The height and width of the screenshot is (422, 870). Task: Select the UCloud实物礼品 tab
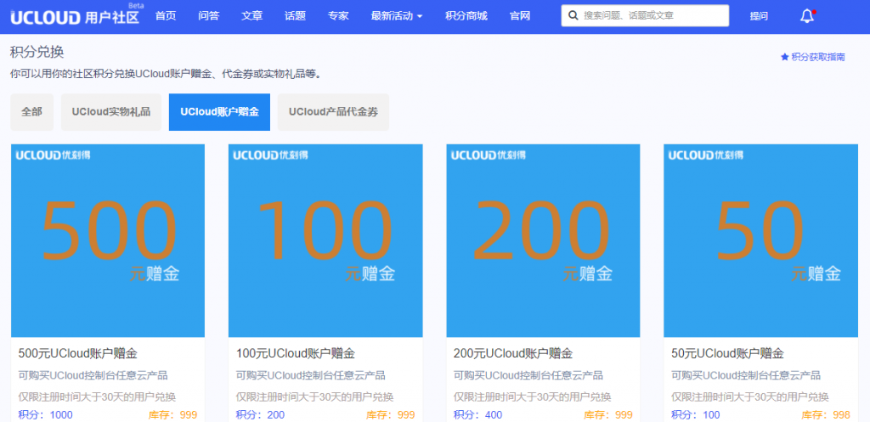[111, 112]
